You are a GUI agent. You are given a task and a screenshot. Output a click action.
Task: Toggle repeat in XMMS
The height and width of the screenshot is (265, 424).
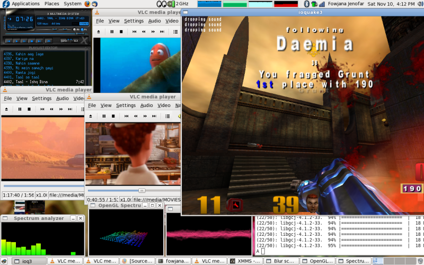pos(74,41)
